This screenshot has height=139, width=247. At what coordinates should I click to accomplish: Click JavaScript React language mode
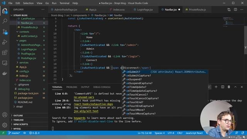(194, 133)
